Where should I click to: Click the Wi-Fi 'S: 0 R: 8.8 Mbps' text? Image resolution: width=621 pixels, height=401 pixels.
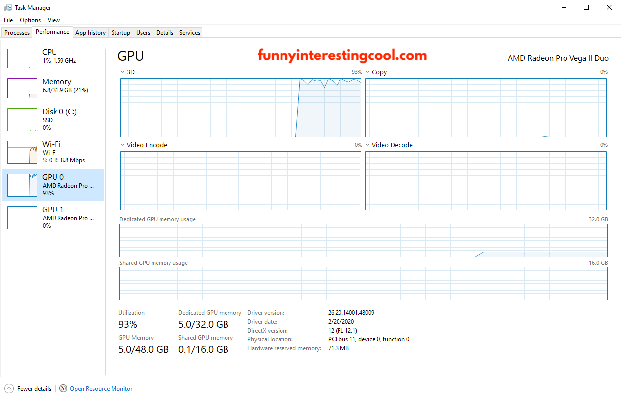click(x=63, y=160)
